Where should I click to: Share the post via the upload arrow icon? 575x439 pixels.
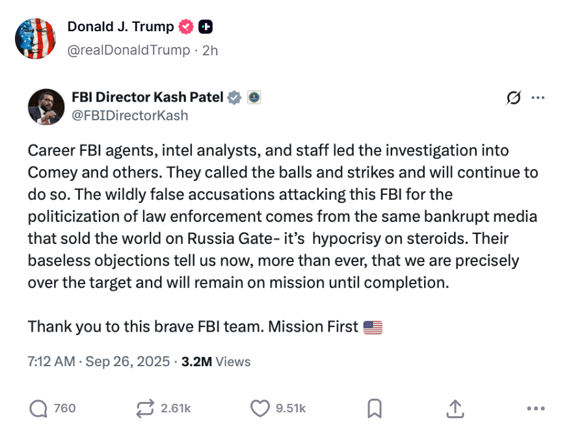click(x=455, y=408)
